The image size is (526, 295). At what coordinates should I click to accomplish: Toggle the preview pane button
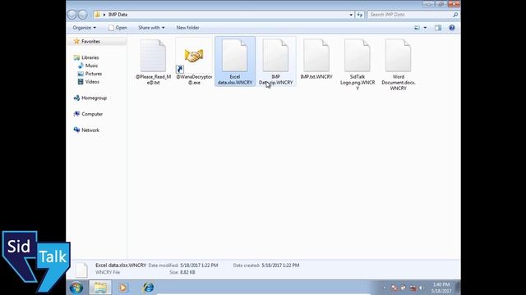click(x=438, y=28)
